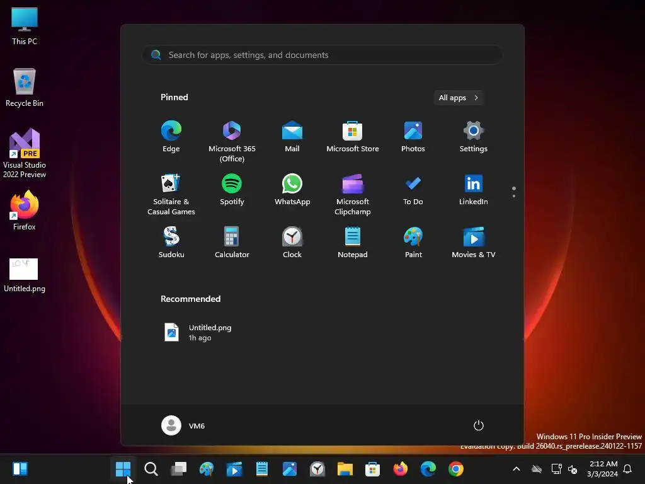
Task: Open muted volume tray icon
Action: (572, 469)
